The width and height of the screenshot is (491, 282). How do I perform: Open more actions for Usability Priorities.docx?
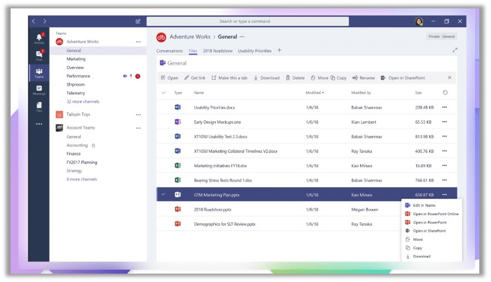tap(444, 107)
